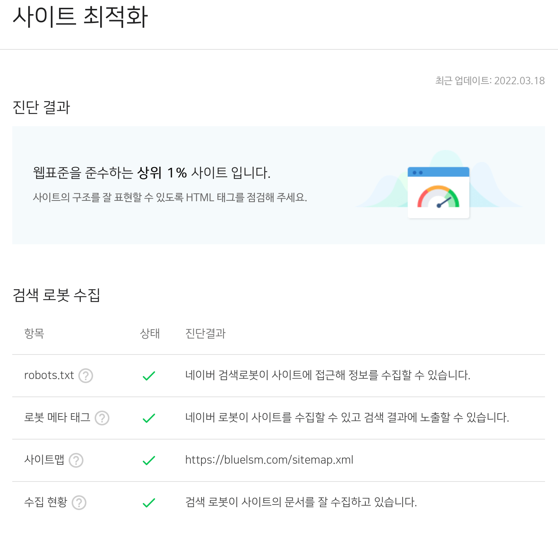Click the browser window graphic in the banner
The width and height of the screenshot is (558, 542).
click(x=439, y=192)
